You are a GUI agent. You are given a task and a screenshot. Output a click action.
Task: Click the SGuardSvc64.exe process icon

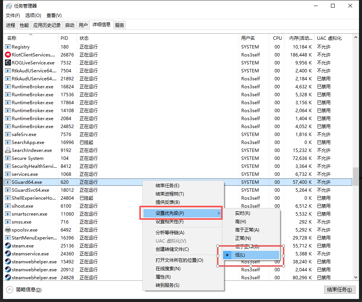[8, 190]
